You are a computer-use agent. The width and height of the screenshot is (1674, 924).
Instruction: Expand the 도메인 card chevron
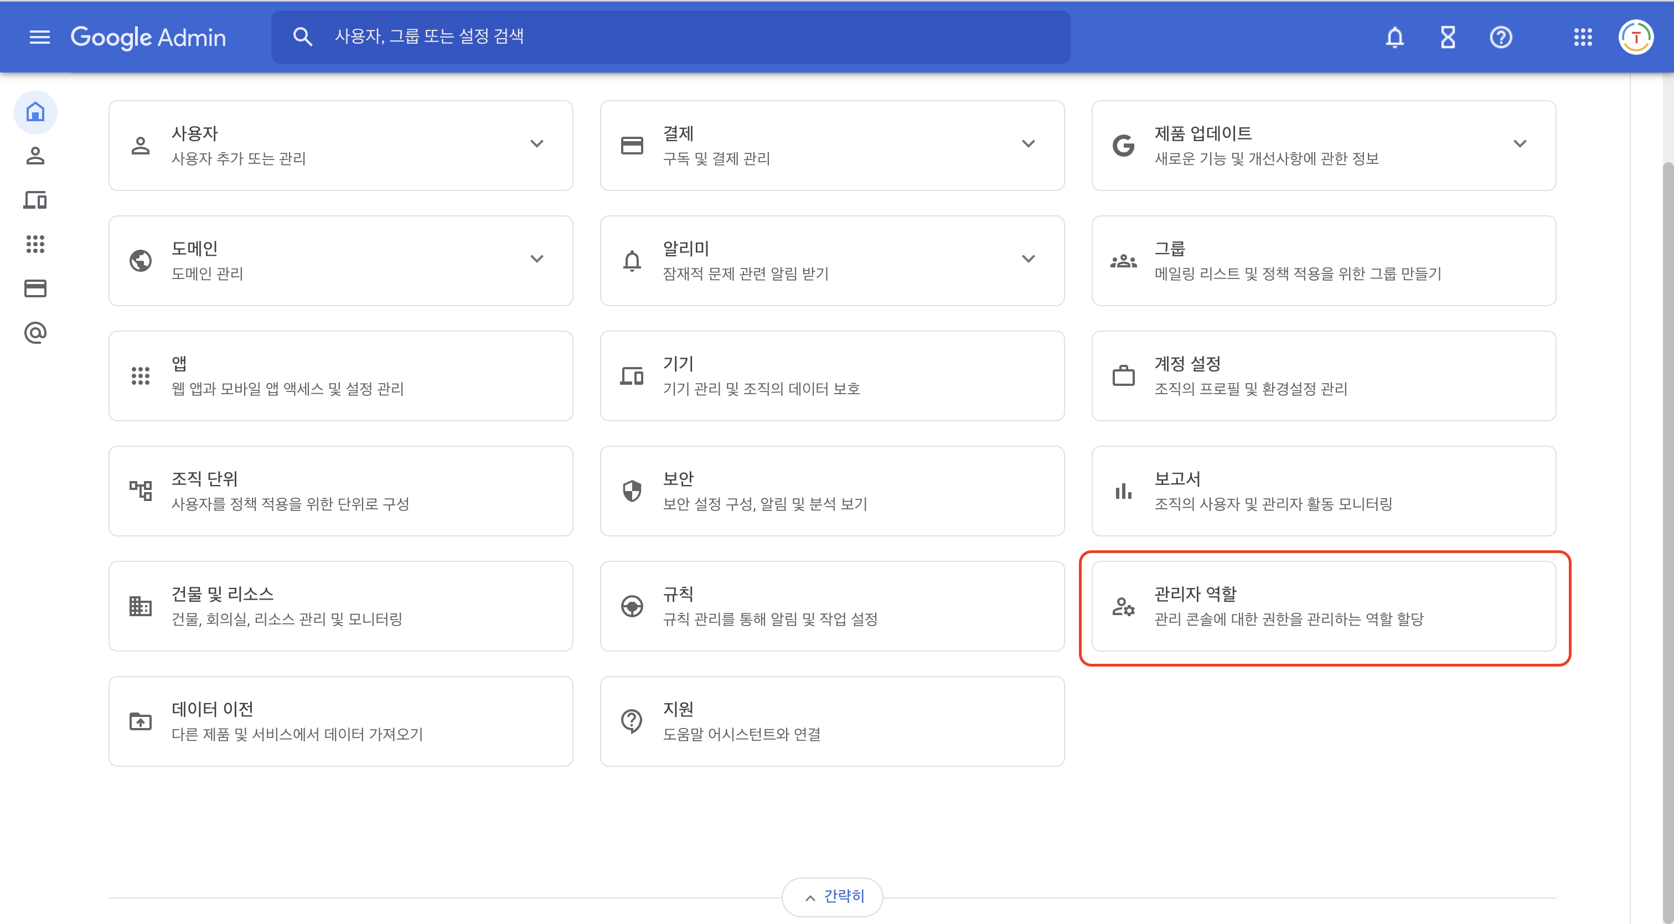[536, 259]
